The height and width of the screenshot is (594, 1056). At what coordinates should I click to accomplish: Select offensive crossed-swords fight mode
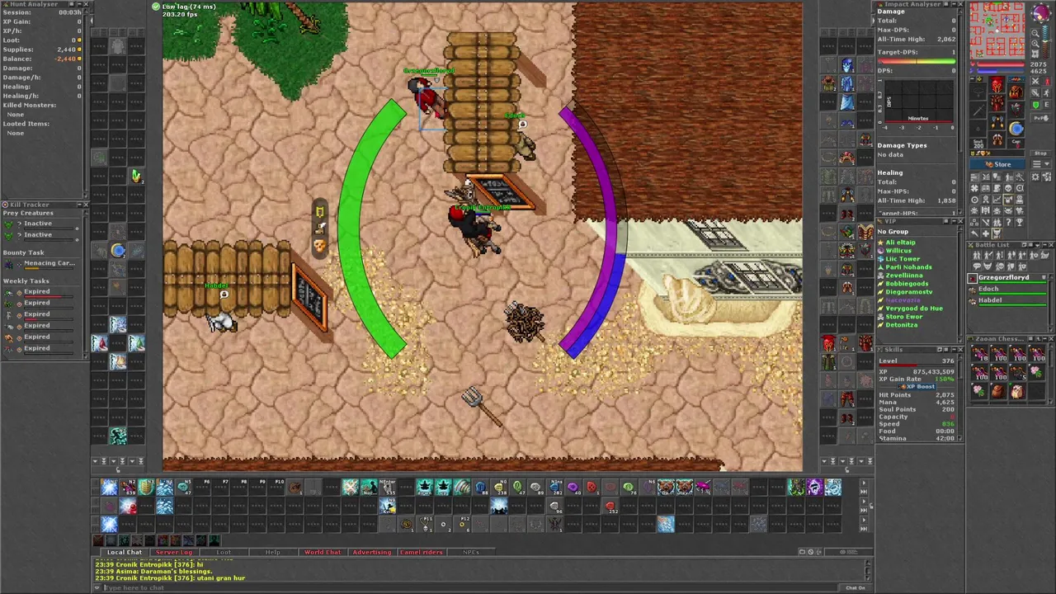tap(1035, 82)
